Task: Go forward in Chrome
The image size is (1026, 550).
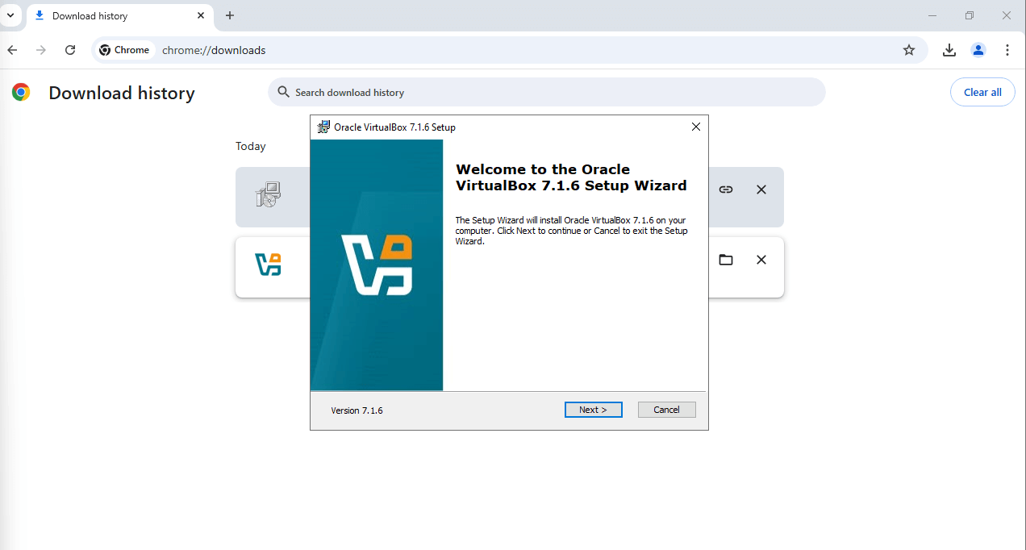Action: [41, 50]
